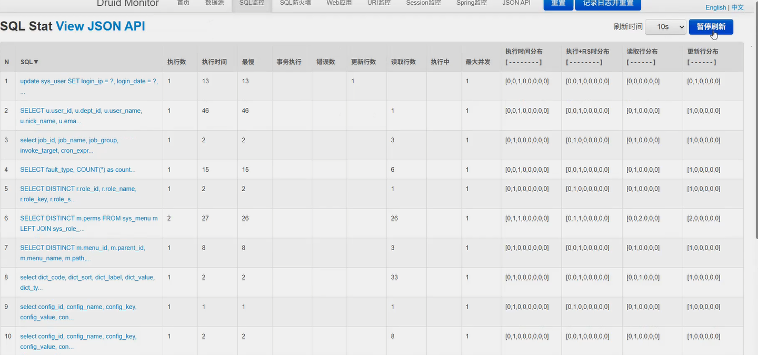The width and height of the screenshot is (758, 355).
Task: Open the View JSON API link
Action: [101, 26]
